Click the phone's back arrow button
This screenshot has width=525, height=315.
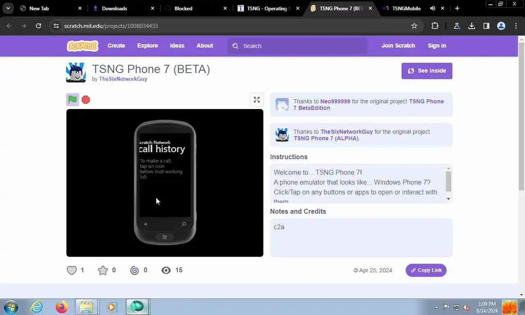(x=146, y=224)
